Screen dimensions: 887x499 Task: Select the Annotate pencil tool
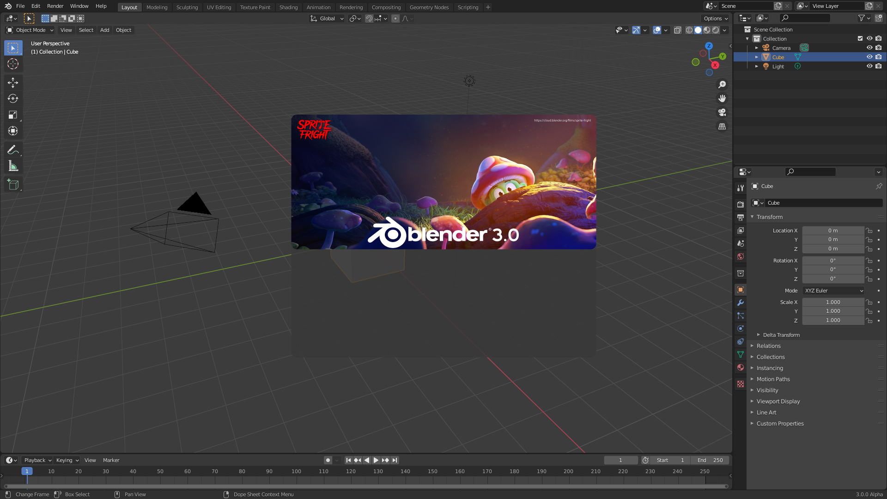(x=13, y=150)
